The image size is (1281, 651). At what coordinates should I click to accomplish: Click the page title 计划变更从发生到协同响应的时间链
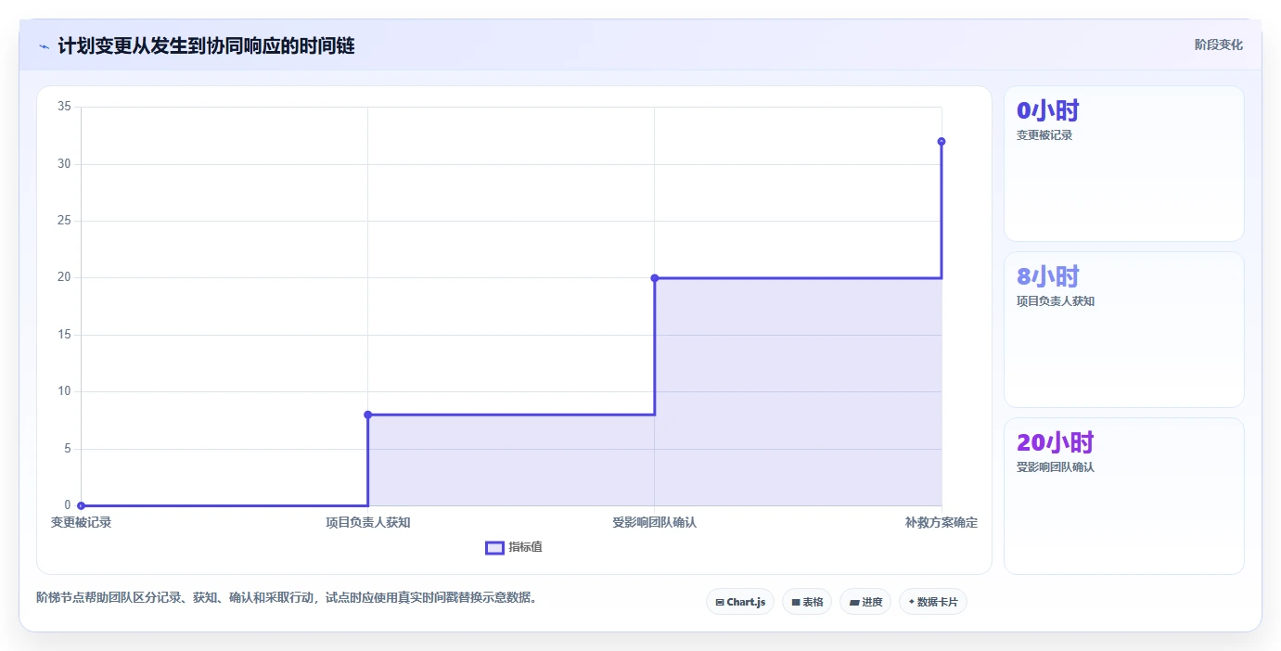tap(206, 45)
